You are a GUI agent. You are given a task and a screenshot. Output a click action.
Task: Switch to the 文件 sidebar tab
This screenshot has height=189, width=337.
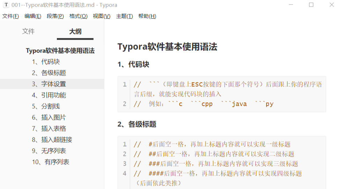click(x=28, y=31)
